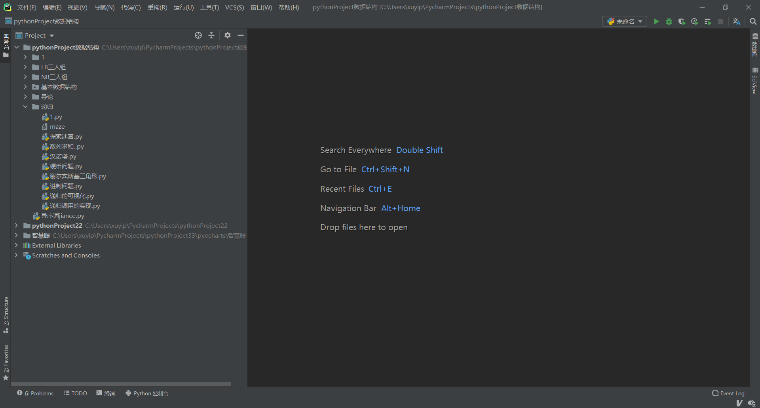
Task: Open the 视图(V) menu
Action: click(77, 8)
